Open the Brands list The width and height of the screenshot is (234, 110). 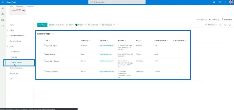click(x=14, y=57)
